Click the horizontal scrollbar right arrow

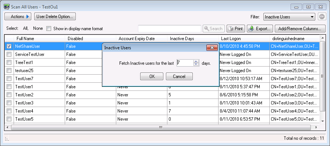pos(316,127)
